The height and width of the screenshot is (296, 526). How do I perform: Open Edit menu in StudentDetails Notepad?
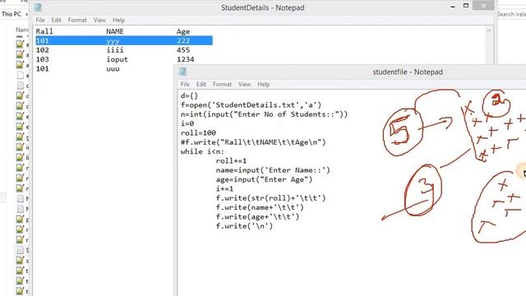57,20
